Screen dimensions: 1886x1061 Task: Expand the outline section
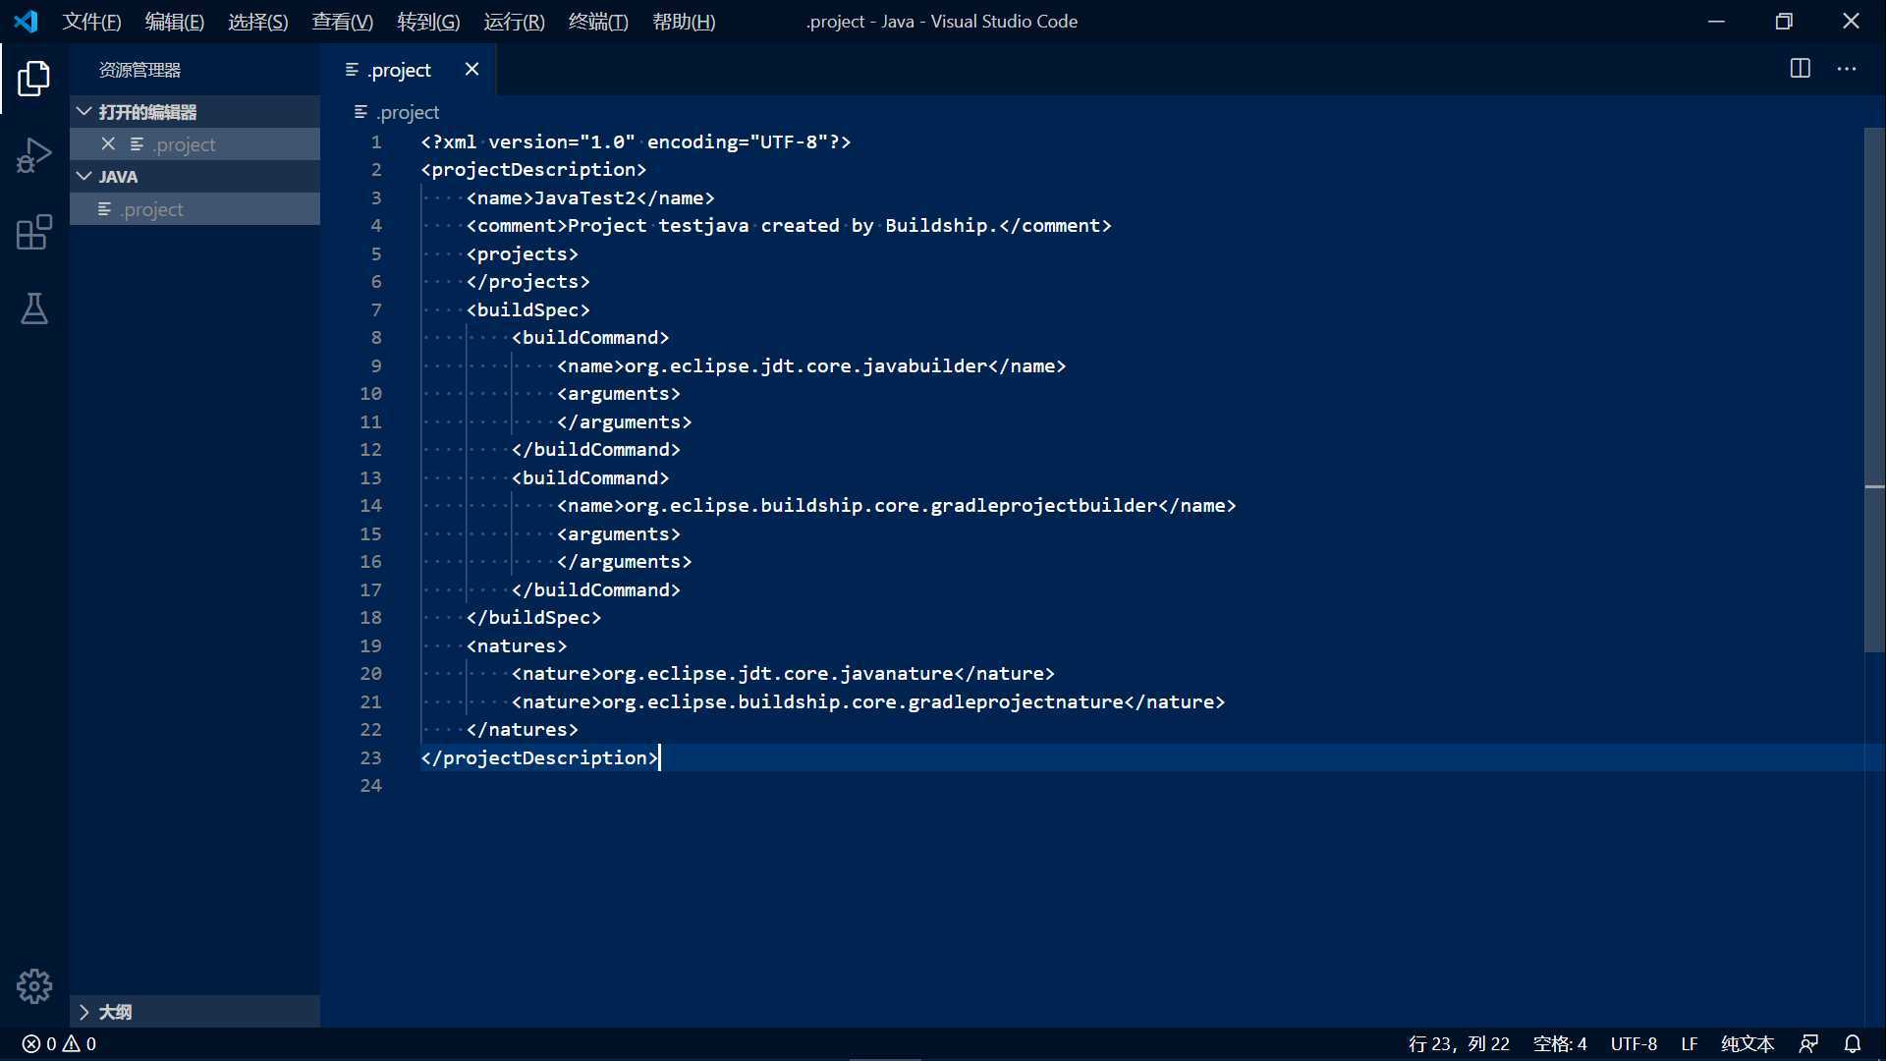tap(194, 1012)
